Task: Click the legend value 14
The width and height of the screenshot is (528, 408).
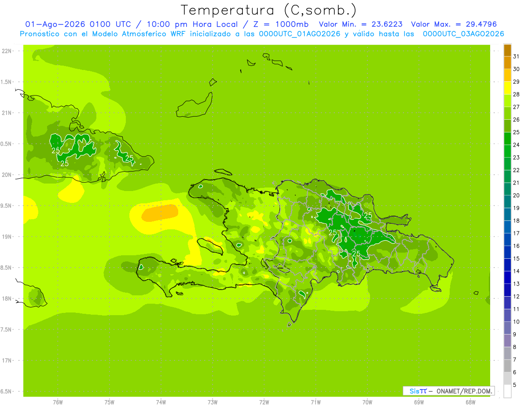Action: [x=516, y=271]
